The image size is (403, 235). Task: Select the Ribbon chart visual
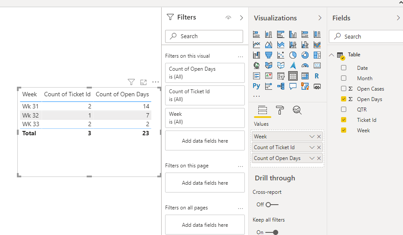[317, 45]
